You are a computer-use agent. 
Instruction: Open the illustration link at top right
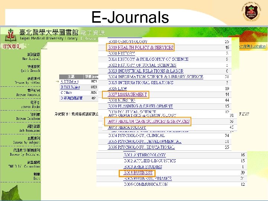point(253,46)
